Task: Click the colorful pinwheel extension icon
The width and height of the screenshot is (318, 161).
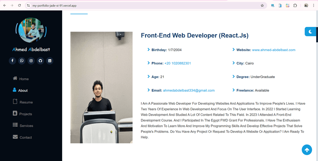Action: (288, 6)
